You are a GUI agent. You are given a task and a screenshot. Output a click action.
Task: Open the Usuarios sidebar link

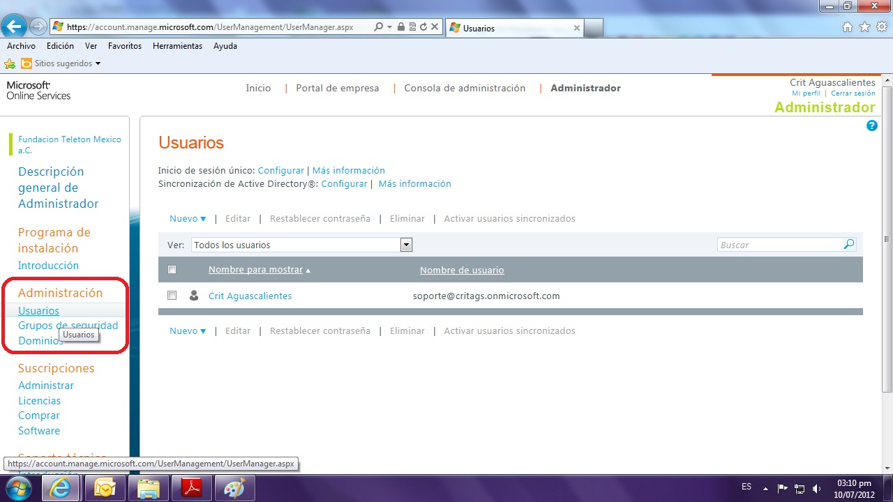pyautogui.click(x=38, y=311)
